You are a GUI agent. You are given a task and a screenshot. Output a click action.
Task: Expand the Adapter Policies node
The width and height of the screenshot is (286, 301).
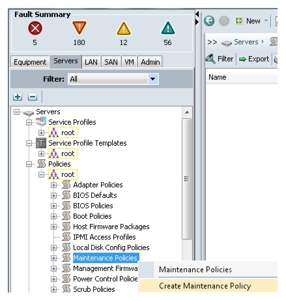(x=53, y=185)
